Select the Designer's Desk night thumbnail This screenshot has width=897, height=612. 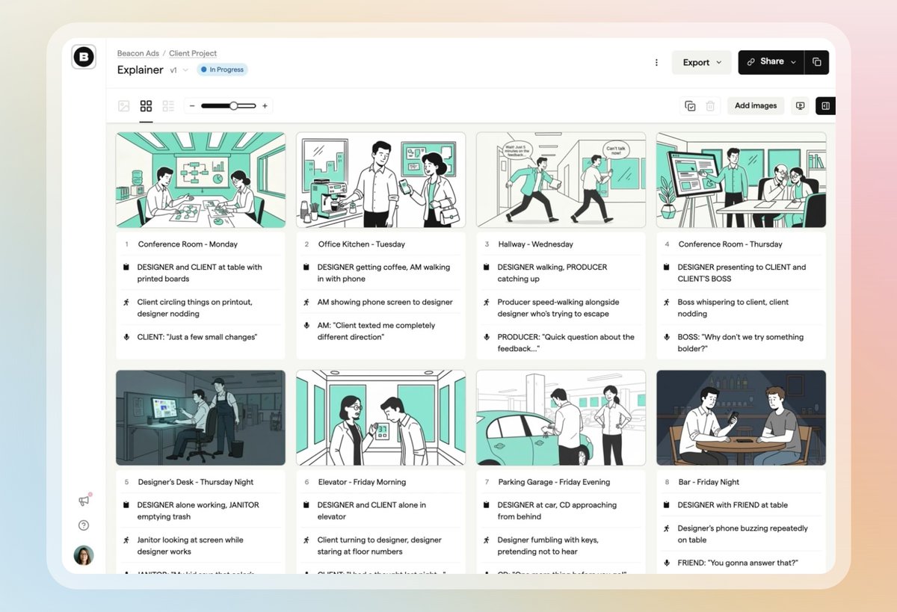[x=200, y=418]
